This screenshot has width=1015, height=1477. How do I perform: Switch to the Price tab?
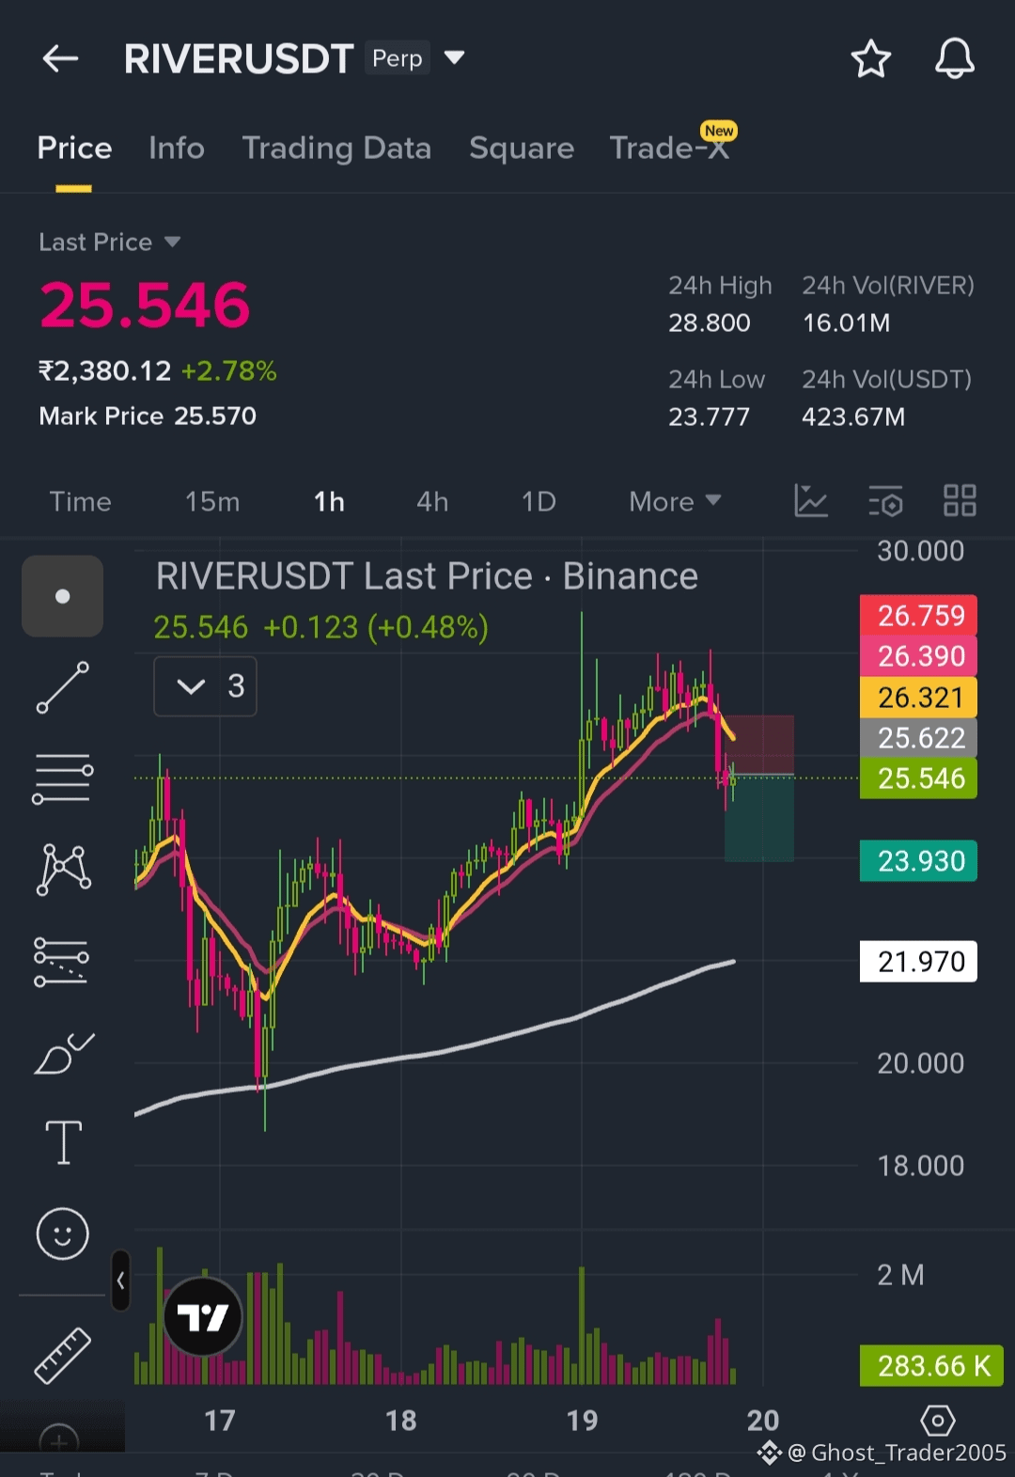[x=74, y=149]
